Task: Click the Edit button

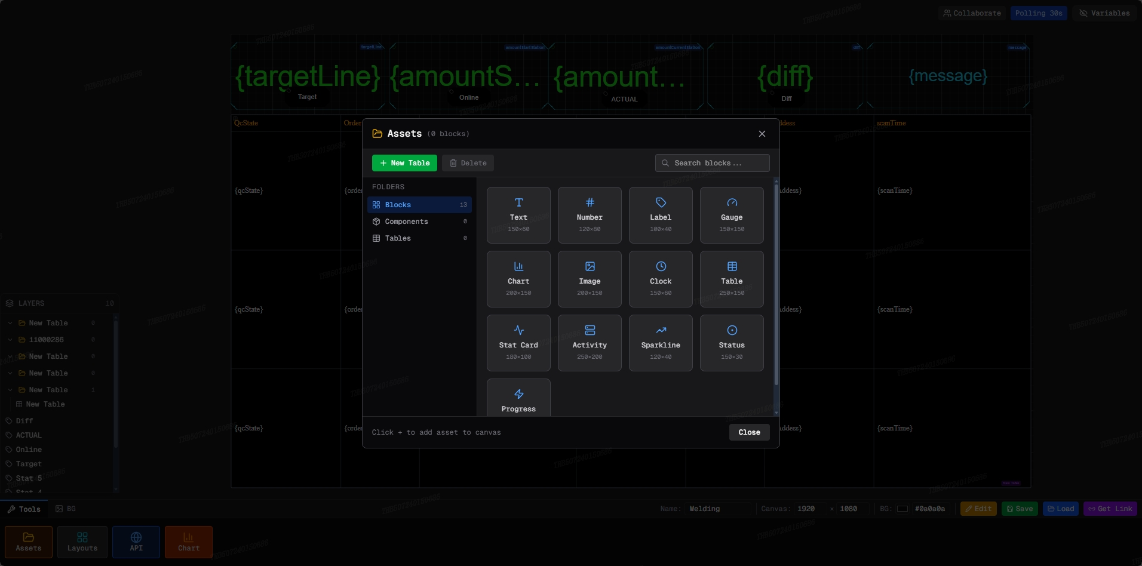Action: [978, 509]
